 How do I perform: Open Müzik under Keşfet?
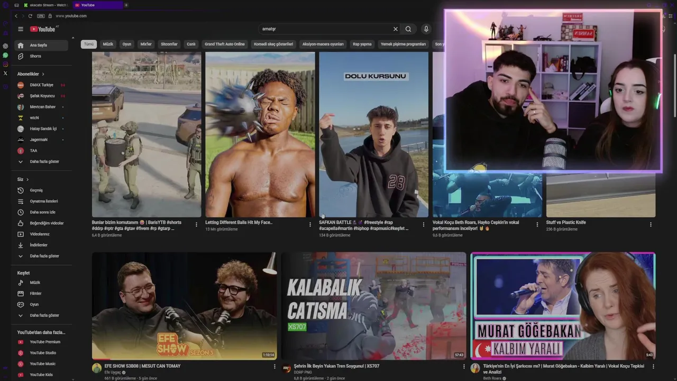coord(40,283)
